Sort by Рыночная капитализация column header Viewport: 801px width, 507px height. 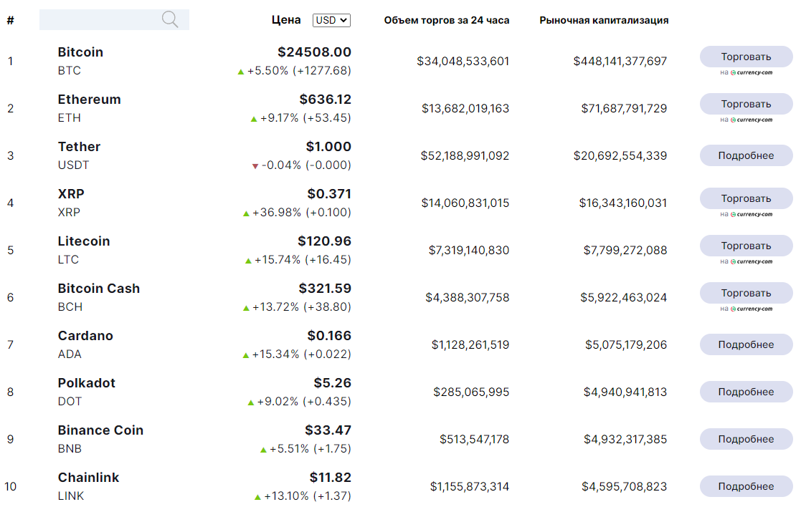pyautogui.click(x=604, y=20)
